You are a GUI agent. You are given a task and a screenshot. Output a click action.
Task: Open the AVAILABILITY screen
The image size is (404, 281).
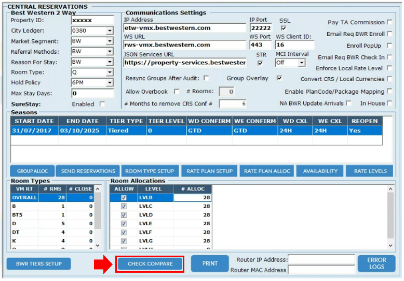pos(320,171)
